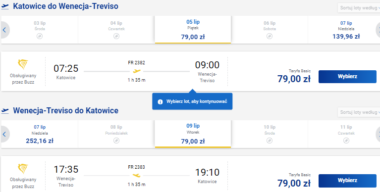Show earlier outbound dates with the left arrow
Screen dimensions: 380x192
[4, 30]
